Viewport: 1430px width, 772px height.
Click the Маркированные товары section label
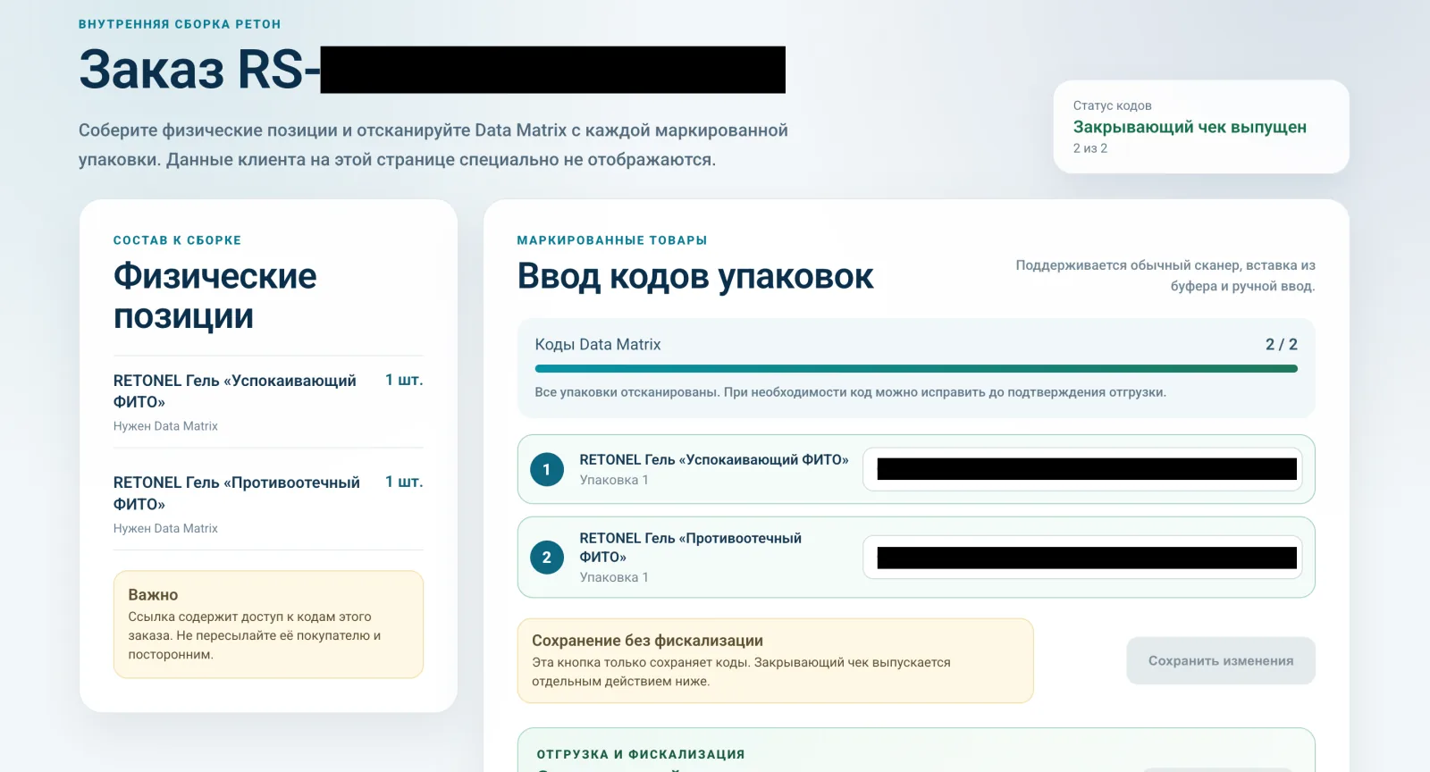click(x=612, y=240)
